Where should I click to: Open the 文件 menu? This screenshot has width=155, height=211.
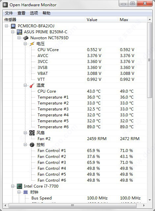pos(9,13)
